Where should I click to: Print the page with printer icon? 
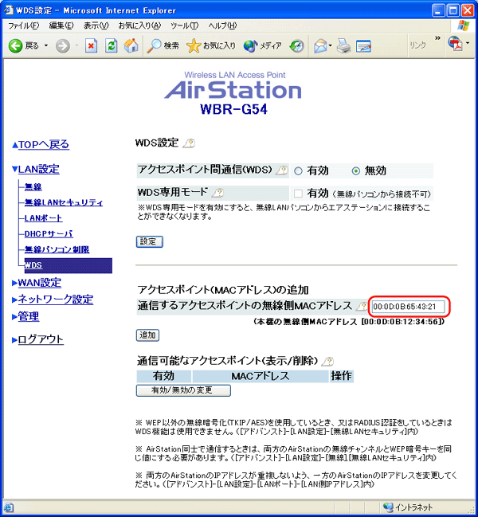(x=344, y=45)
